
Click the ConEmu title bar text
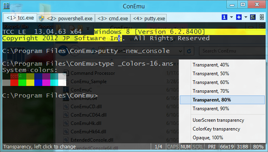[134, 6]
